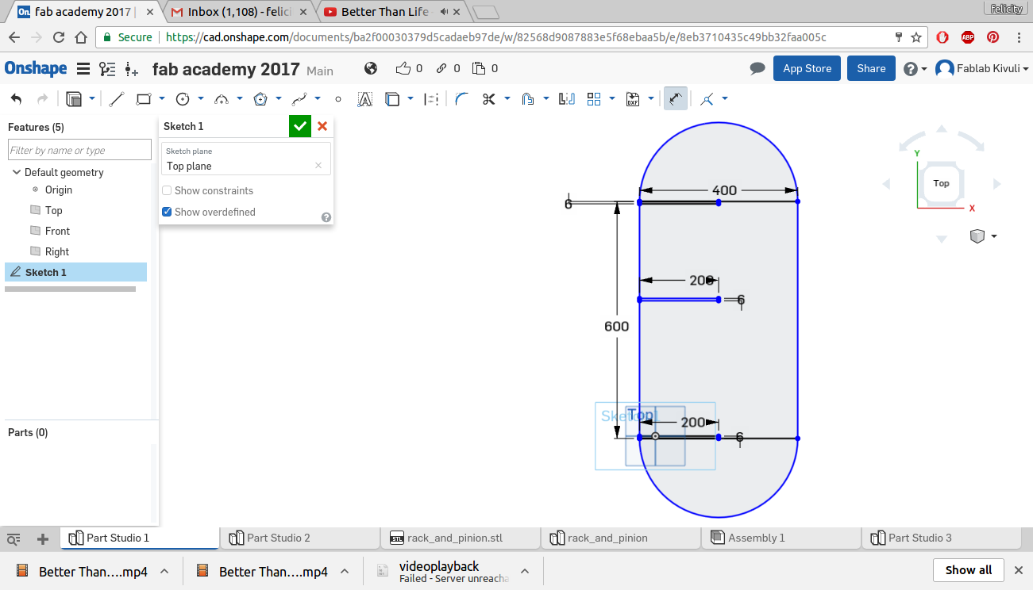Select the Corner rectangle tool
This screenshot has width=1033, height=590.
144,99
